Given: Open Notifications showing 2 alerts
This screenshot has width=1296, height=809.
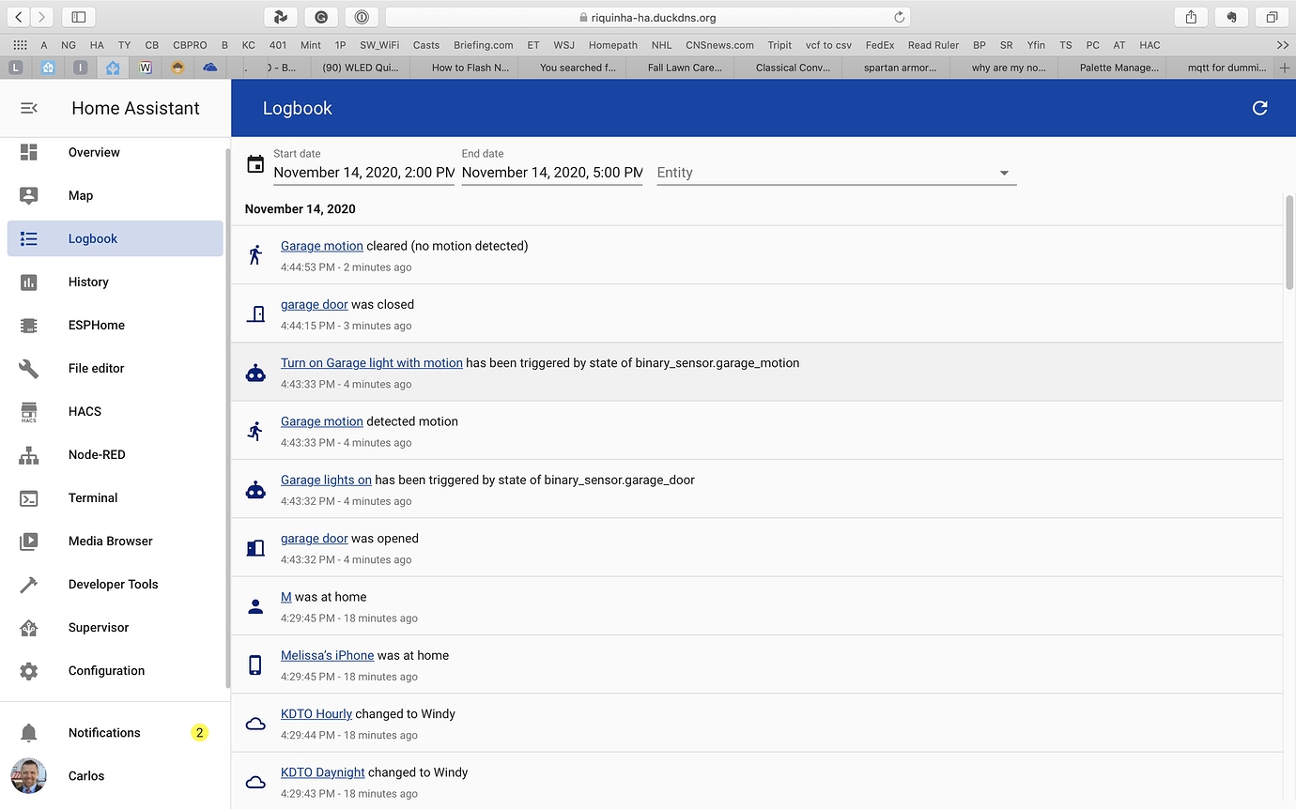Looking at the screenshot, I should [103, 732].
